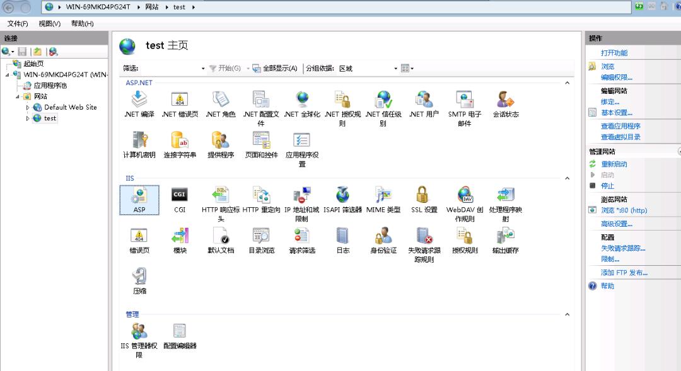Viewport: 681px width, 371px height.
Task: Open 日志 (Logging) feature
Action: (342, 239)
